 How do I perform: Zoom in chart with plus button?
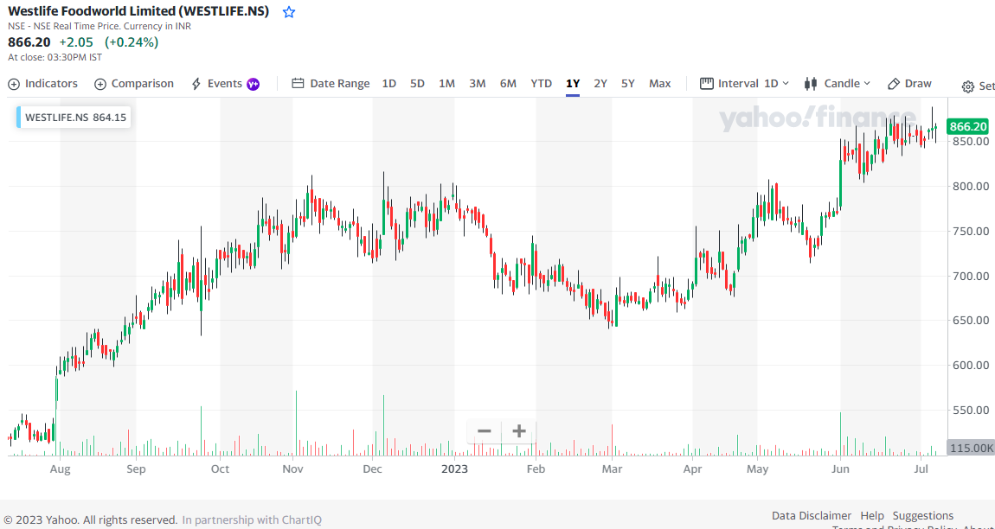tap(519, 431)
